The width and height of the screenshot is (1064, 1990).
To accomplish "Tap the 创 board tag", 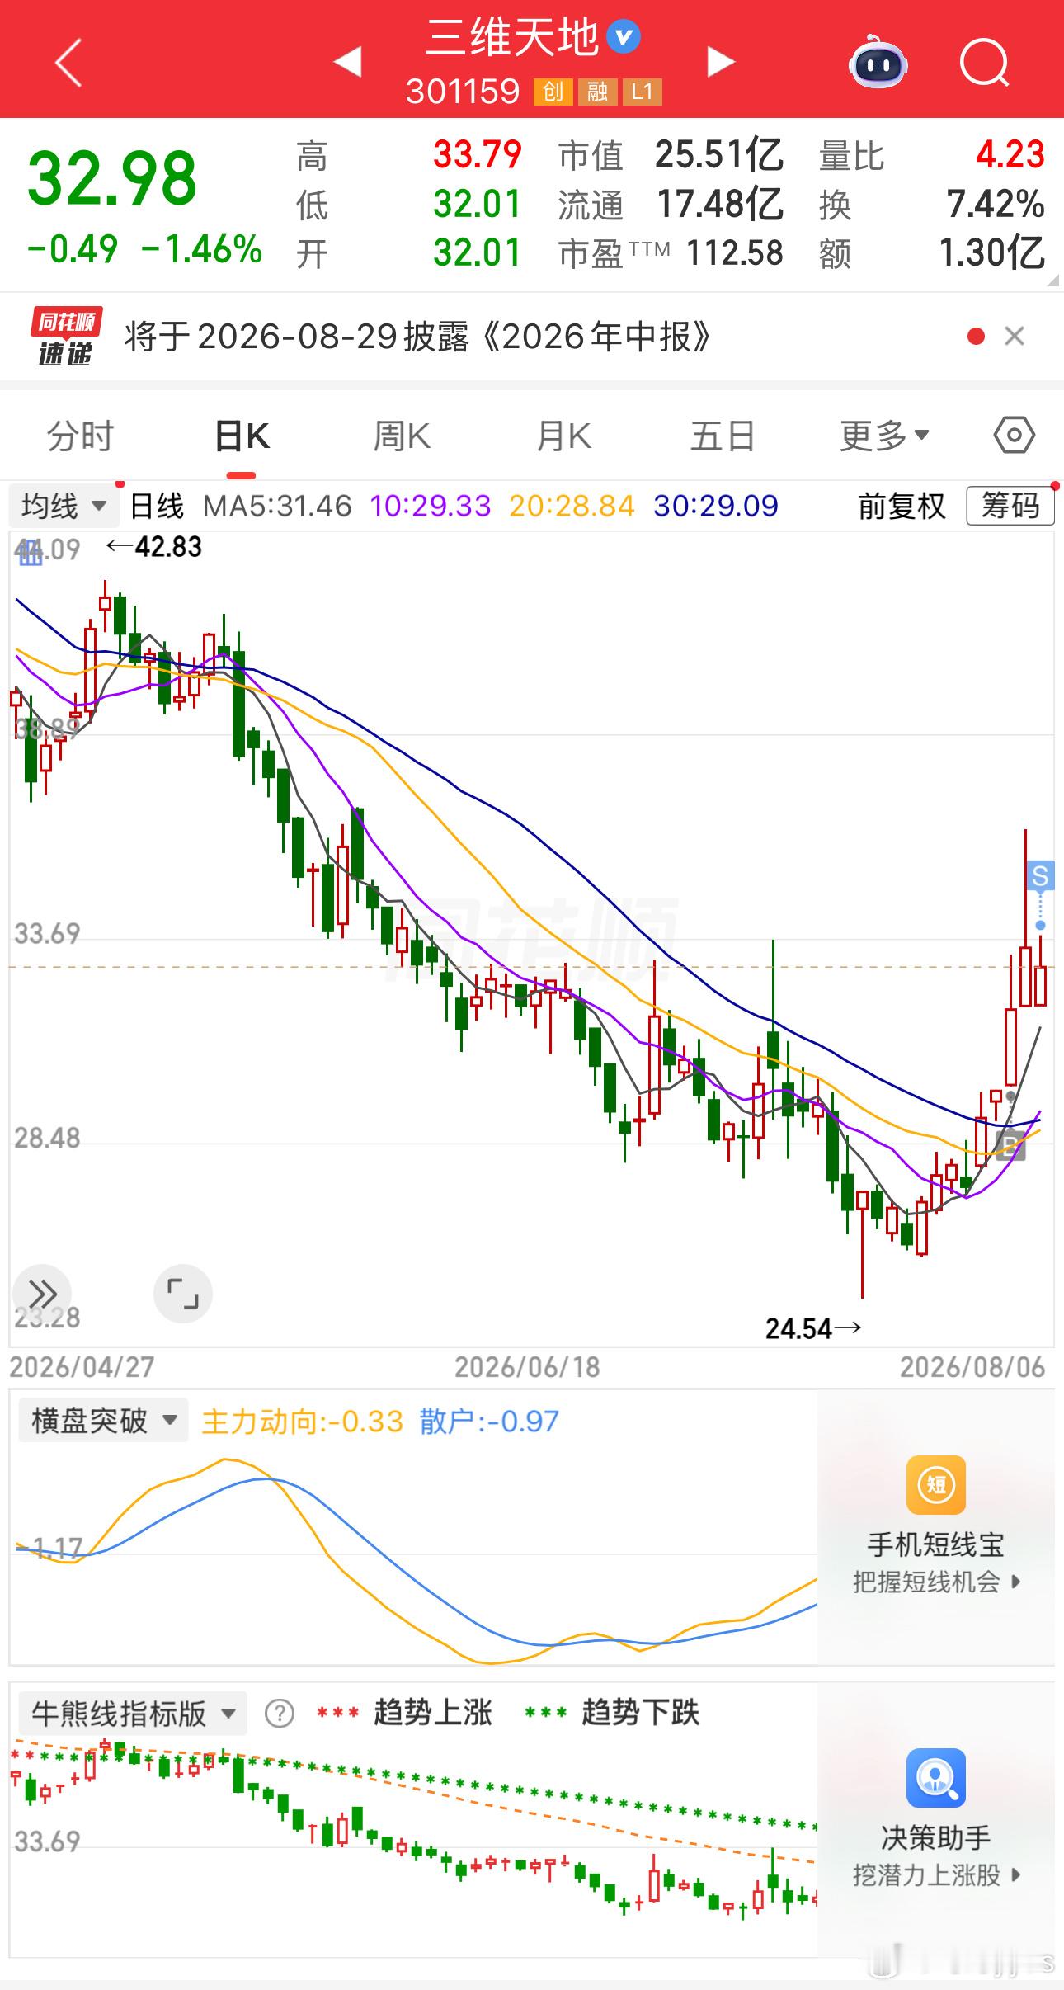I will [x=553, y=92].
